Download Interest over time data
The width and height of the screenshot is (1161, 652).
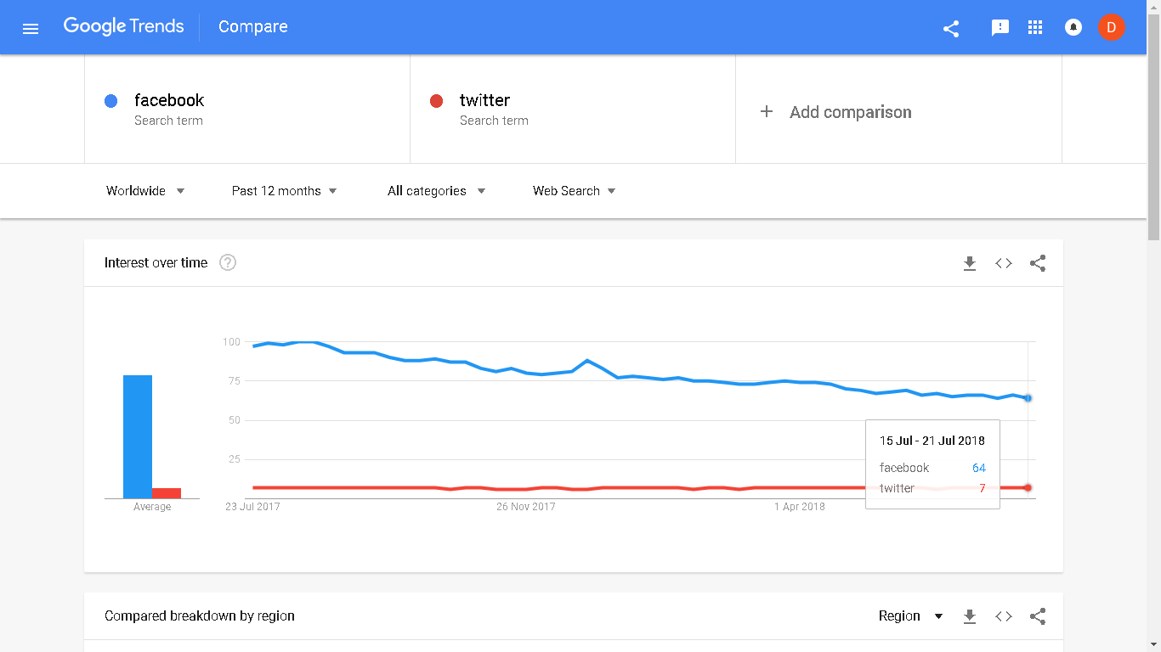[970, 263]
